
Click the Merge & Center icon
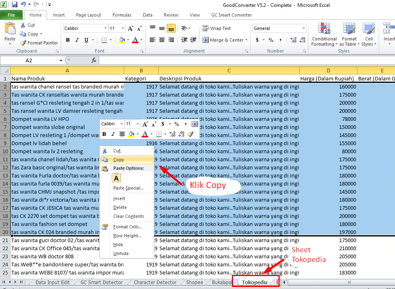(222, 40)
